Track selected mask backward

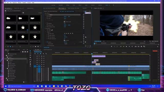click(67, 33)
